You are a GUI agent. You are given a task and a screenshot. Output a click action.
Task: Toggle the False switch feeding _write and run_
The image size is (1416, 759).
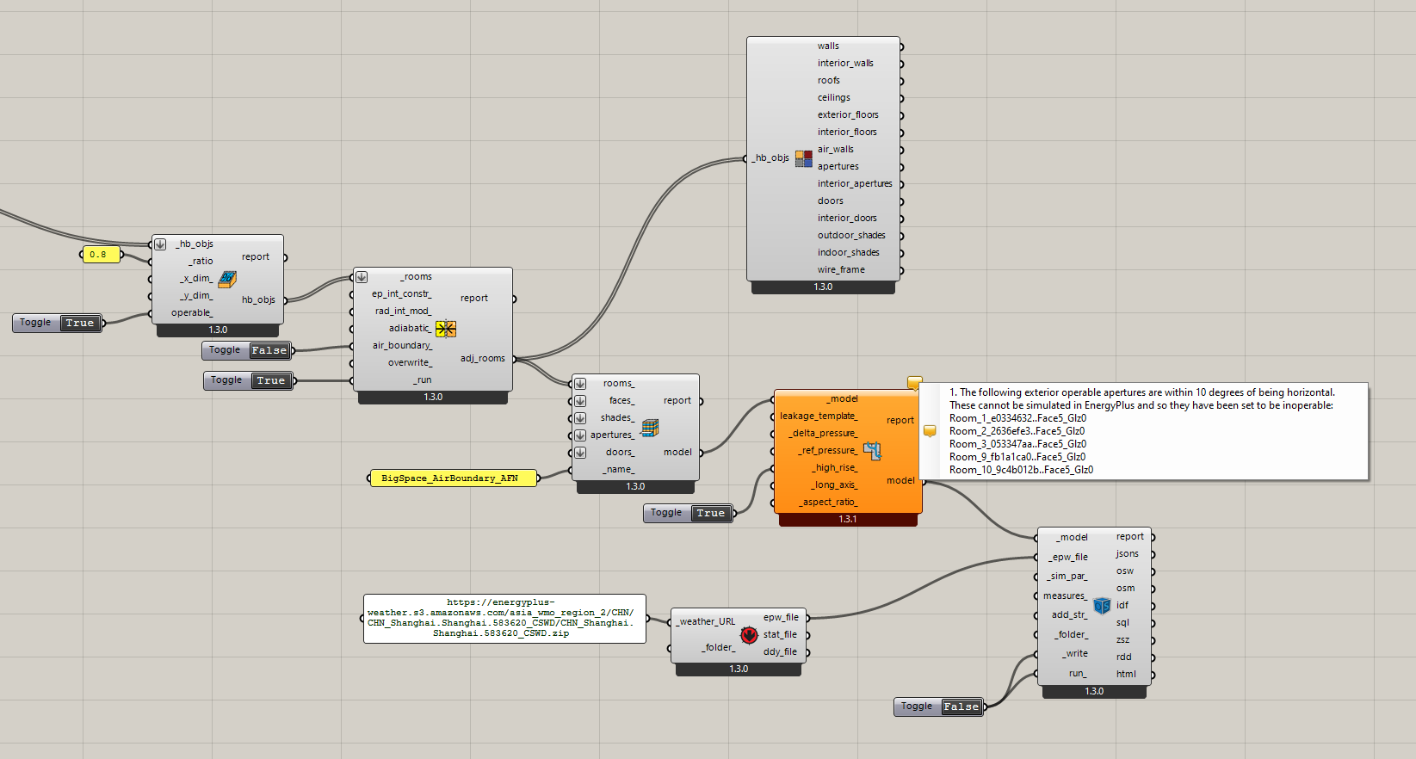pyautogui.click(x=962, y=707)
